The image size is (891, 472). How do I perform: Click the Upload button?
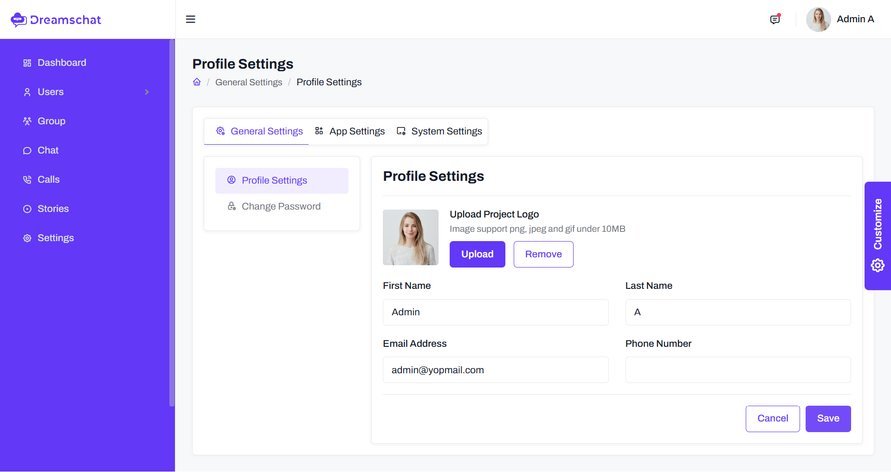(478, 254)
